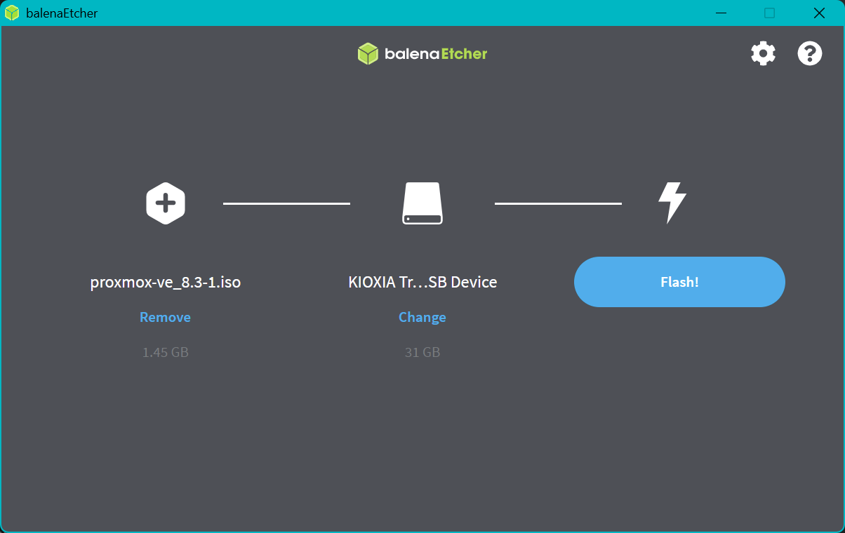Remove the selected proxmox ISO image
This screenshot has height=533, width=845.
(x=165, y=317)
